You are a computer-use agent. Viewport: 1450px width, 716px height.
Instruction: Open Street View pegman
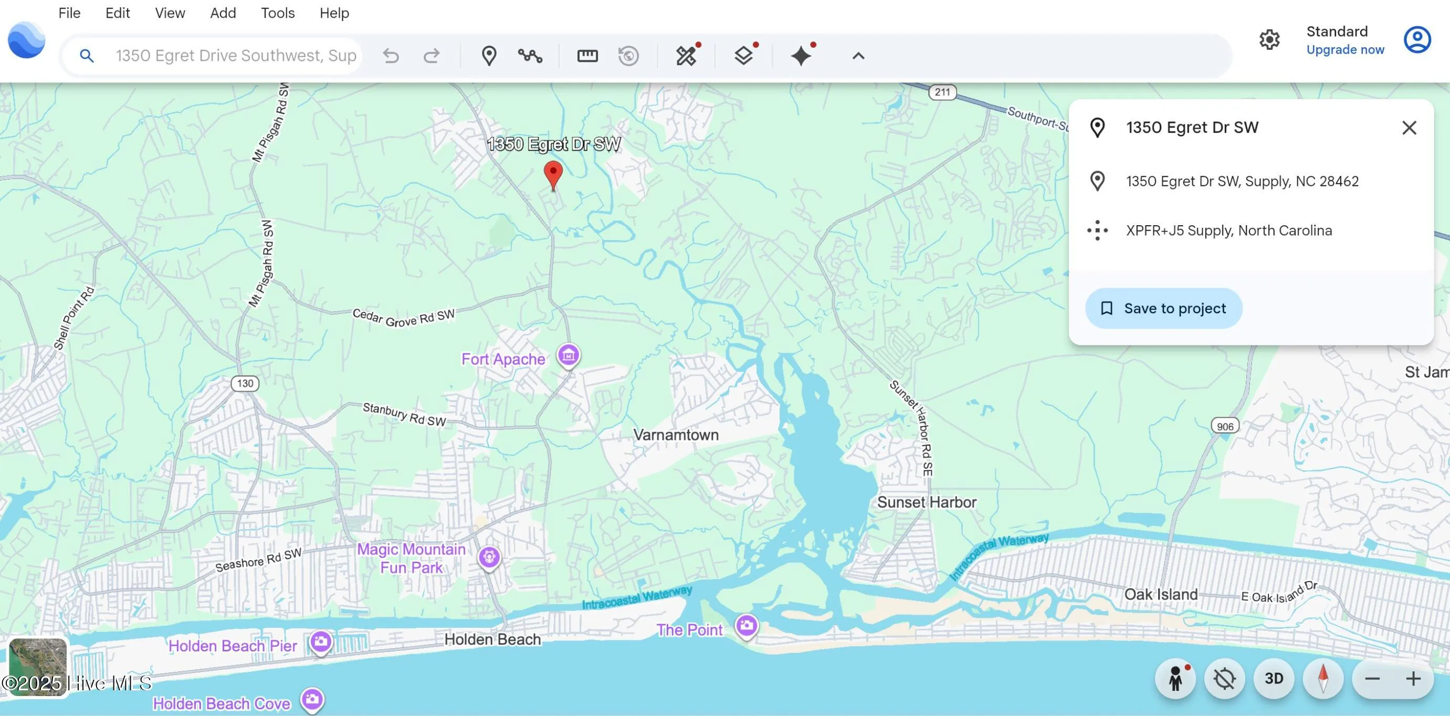(x=1175, y=678)
